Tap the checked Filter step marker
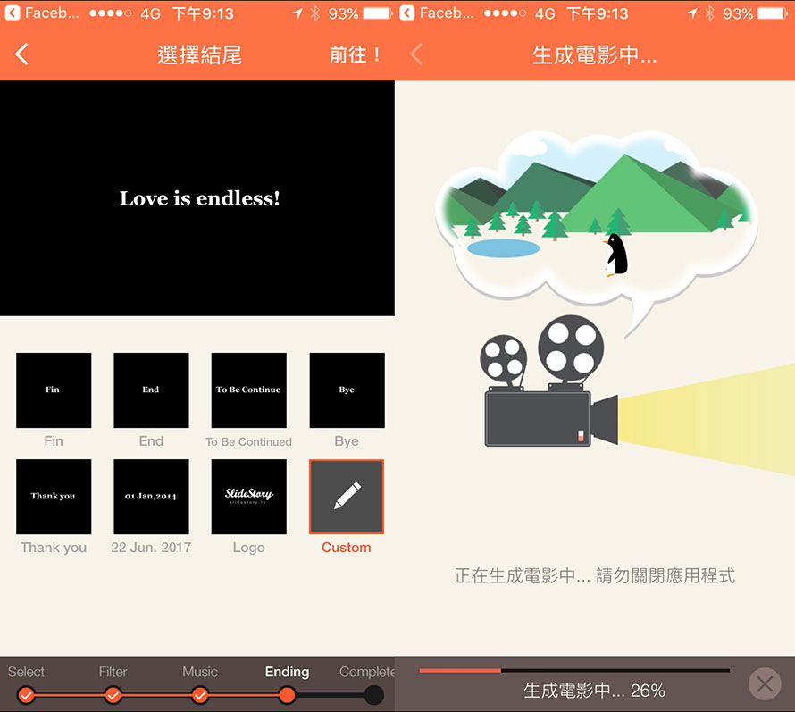Screen dimensions: 795x712 (x=113, y=695)
